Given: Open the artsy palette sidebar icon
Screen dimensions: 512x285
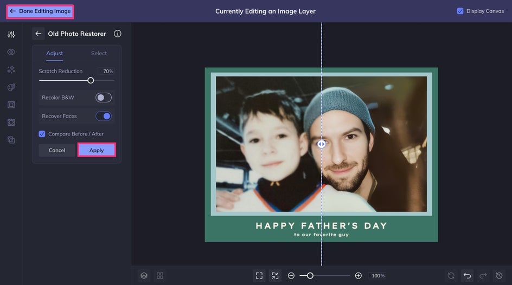Looking at the screenshot, I should click(x=11, y=87).
